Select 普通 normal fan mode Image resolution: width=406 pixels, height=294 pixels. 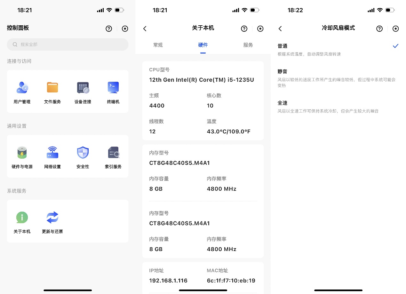click(x=338, y=50)
